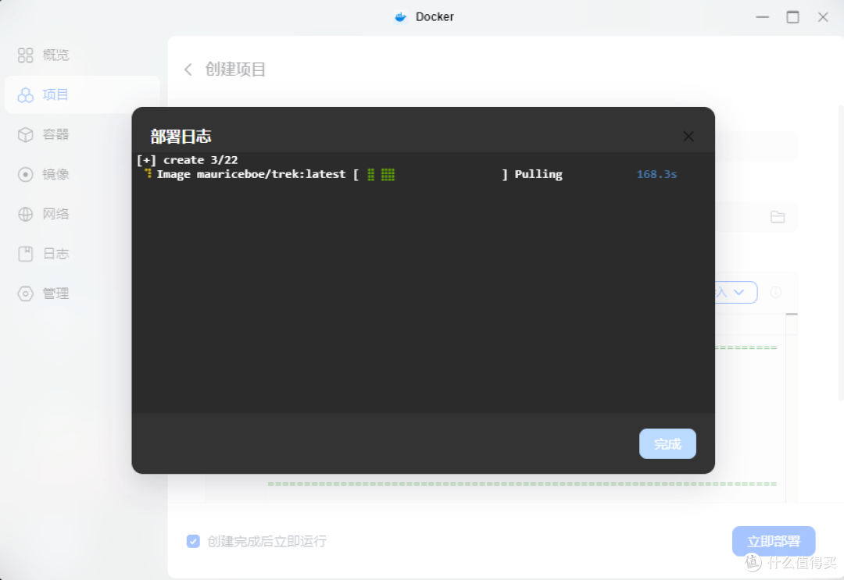Toggle 创建完成后立即运行 checkbox
Screen dimensions: 844x580
point(193,541)
